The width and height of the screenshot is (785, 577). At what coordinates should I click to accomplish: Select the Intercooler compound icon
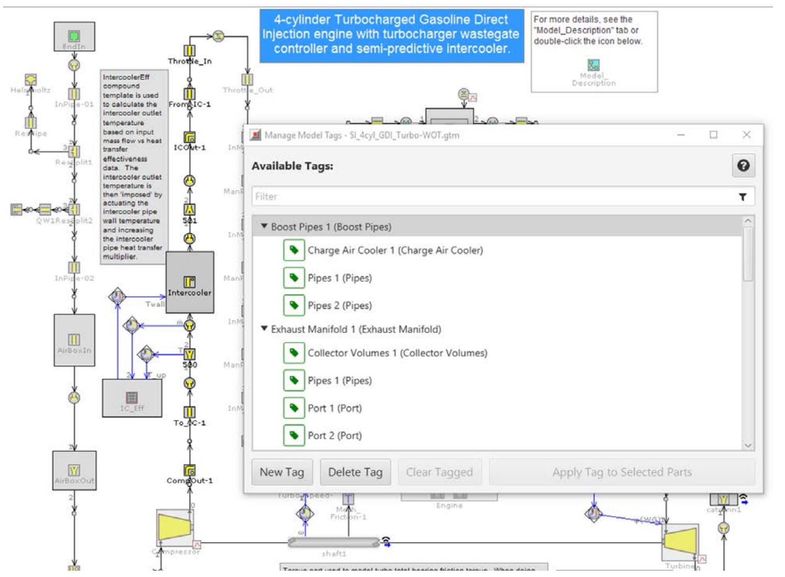[x=189, y=282]
